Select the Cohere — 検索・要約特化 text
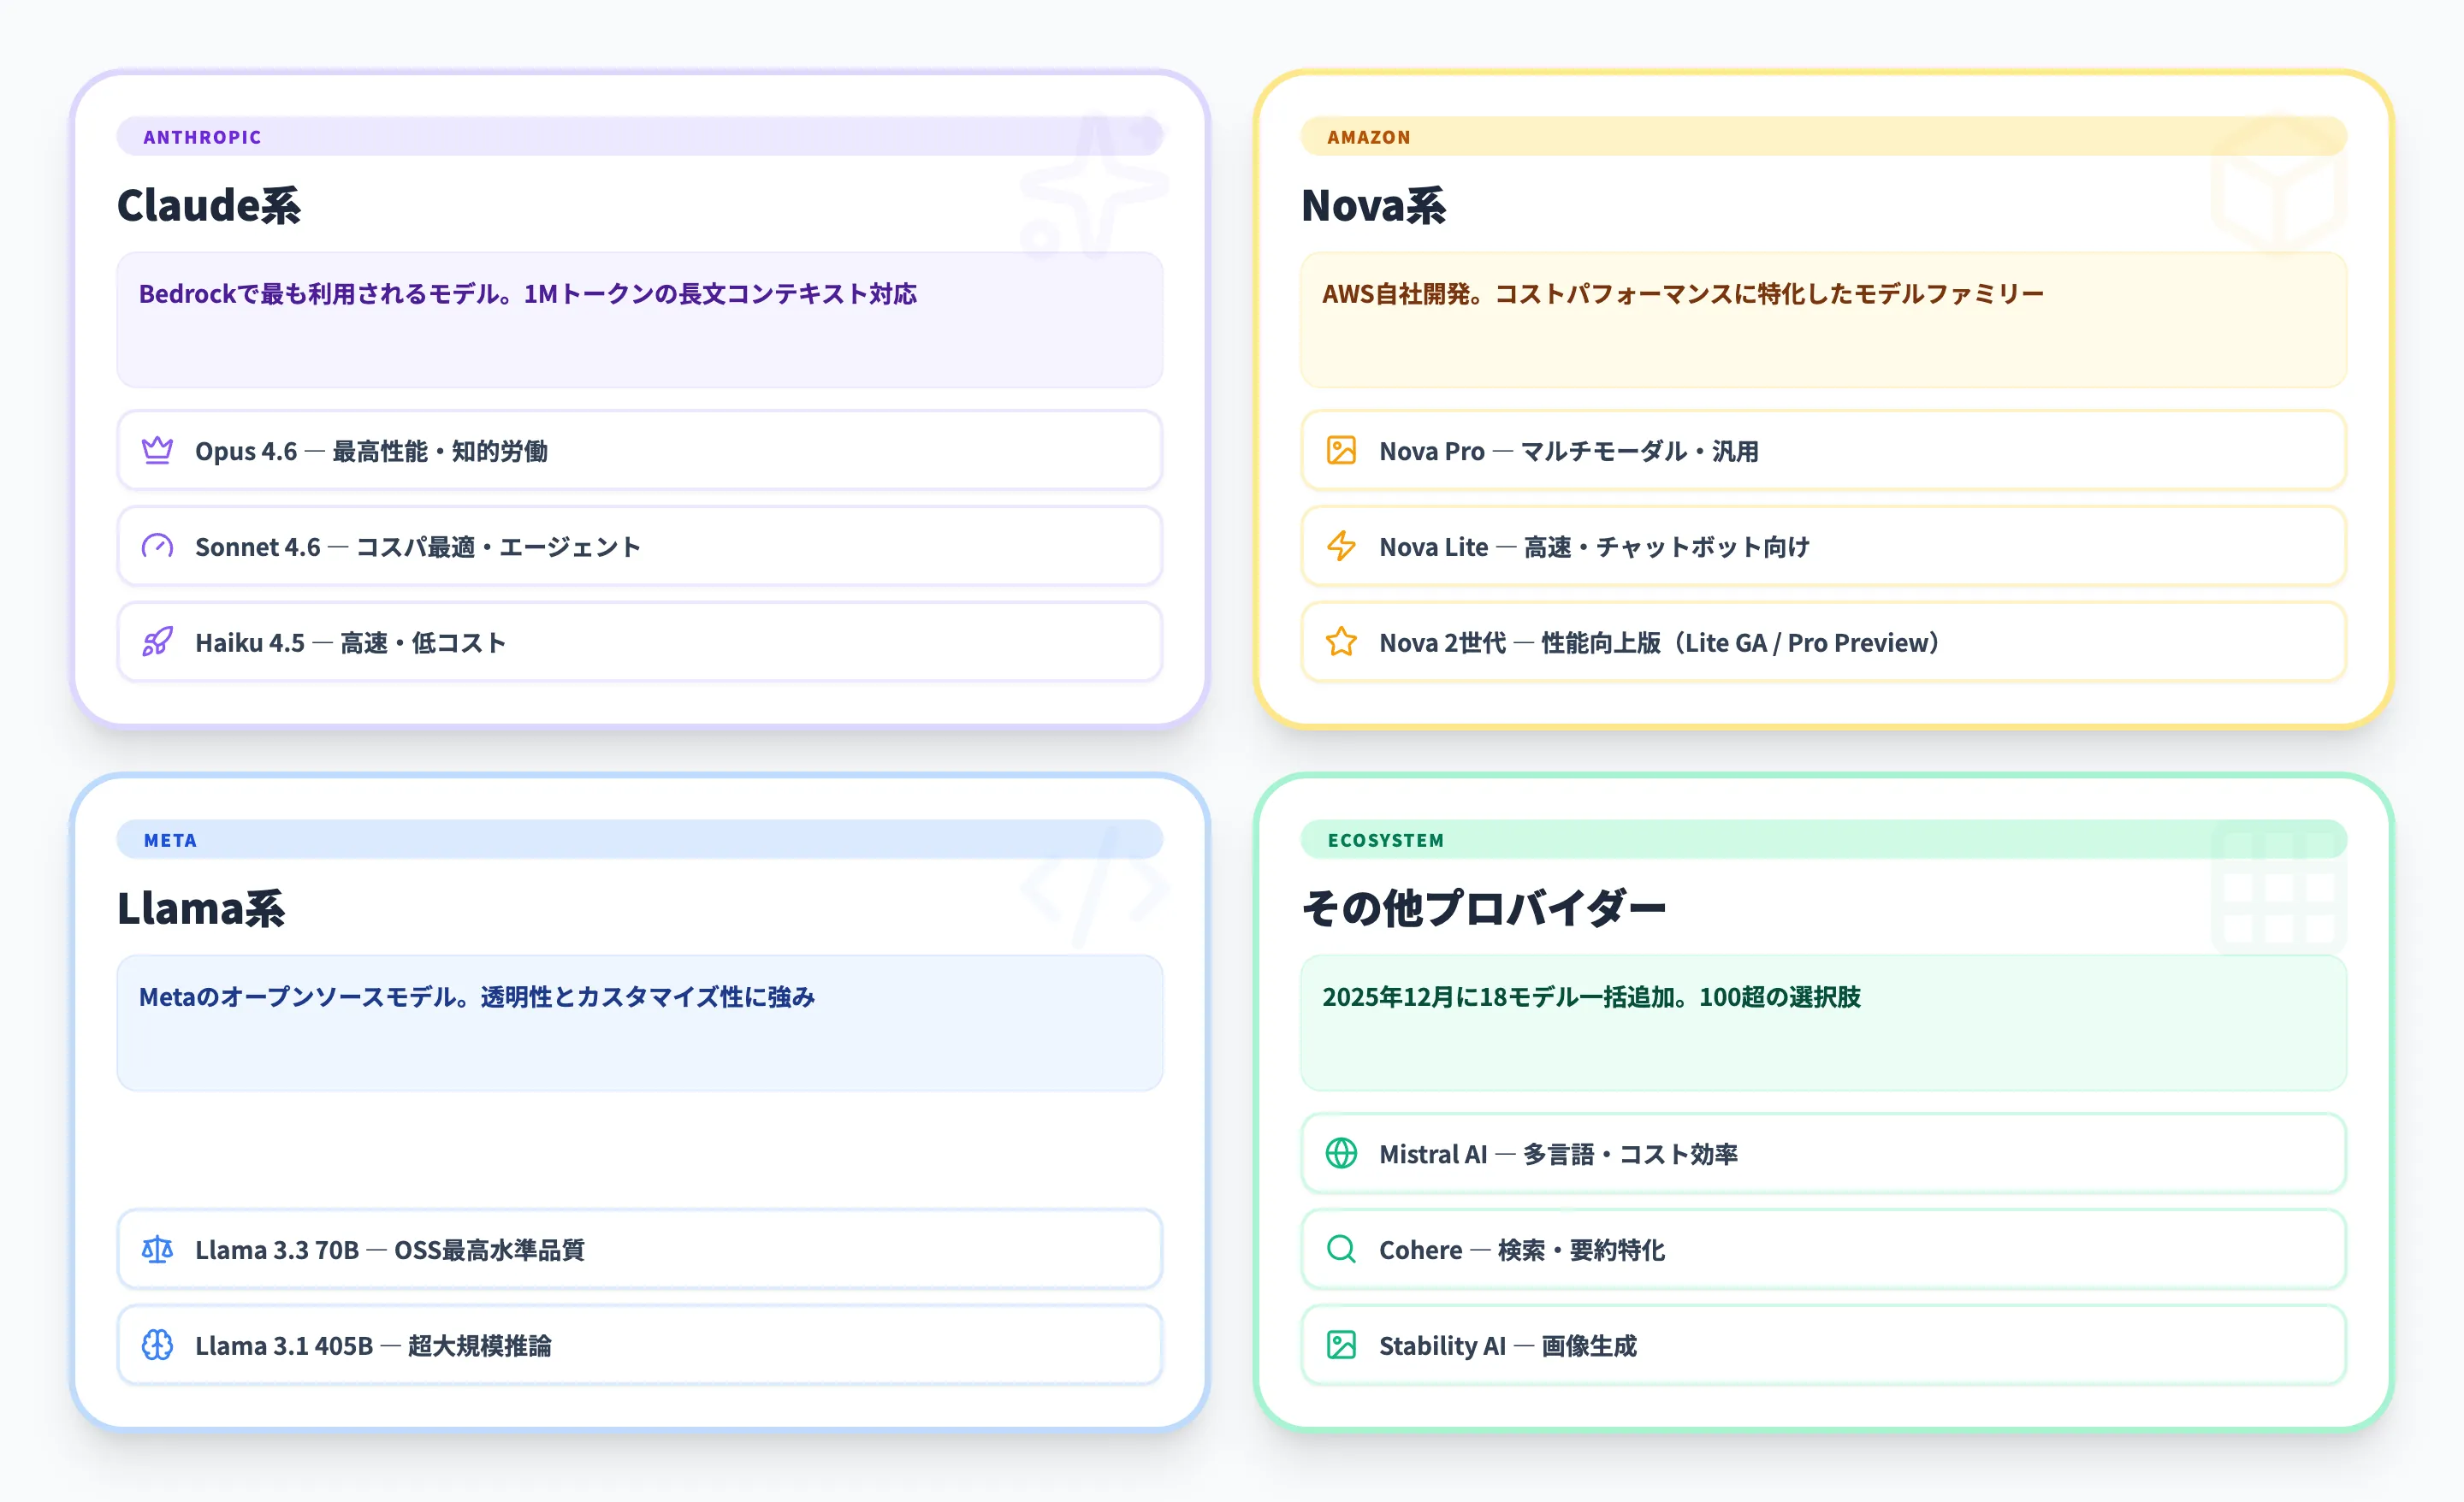This screenshot has height=1502, width=2464. click(x=1522, y=1250)
